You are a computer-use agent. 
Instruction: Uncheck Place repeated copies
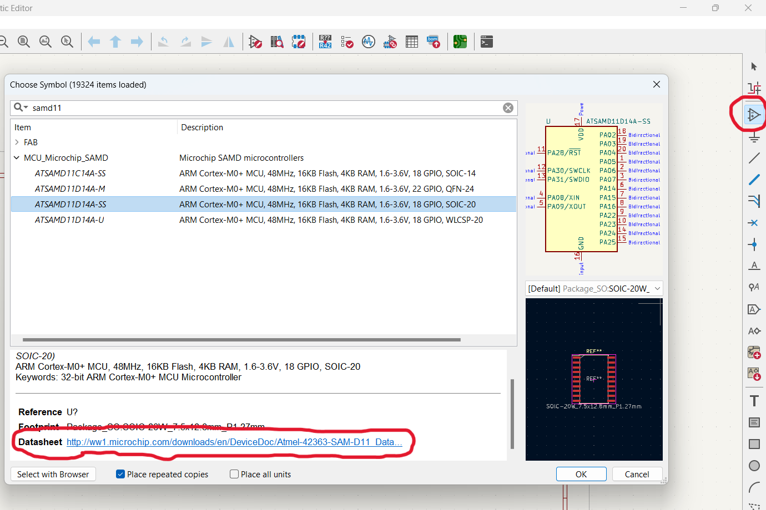coord(120,474)
